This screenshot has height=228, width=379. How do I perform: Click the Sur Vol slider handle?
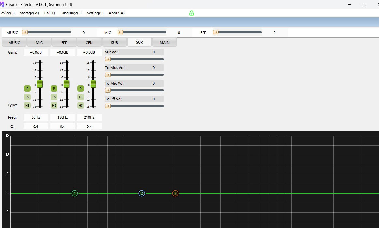tap(108, 59)
